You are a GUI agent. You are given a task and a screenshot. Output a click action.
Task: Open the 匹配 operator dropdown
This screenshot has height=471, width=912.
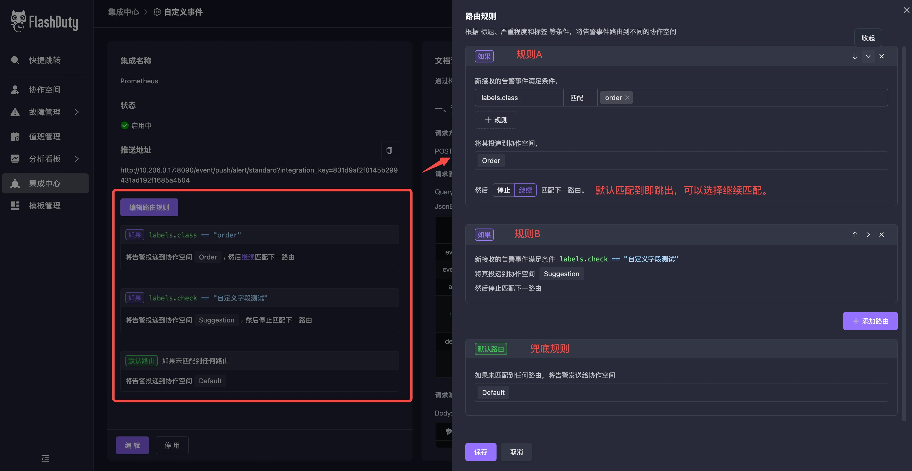click(x=580, y=97)
